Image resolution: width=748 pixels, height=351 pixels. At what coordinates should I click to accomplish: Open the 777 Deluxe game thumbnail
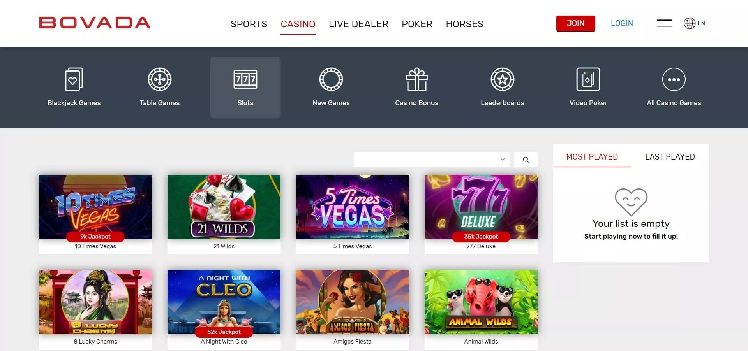coord(481,207)
